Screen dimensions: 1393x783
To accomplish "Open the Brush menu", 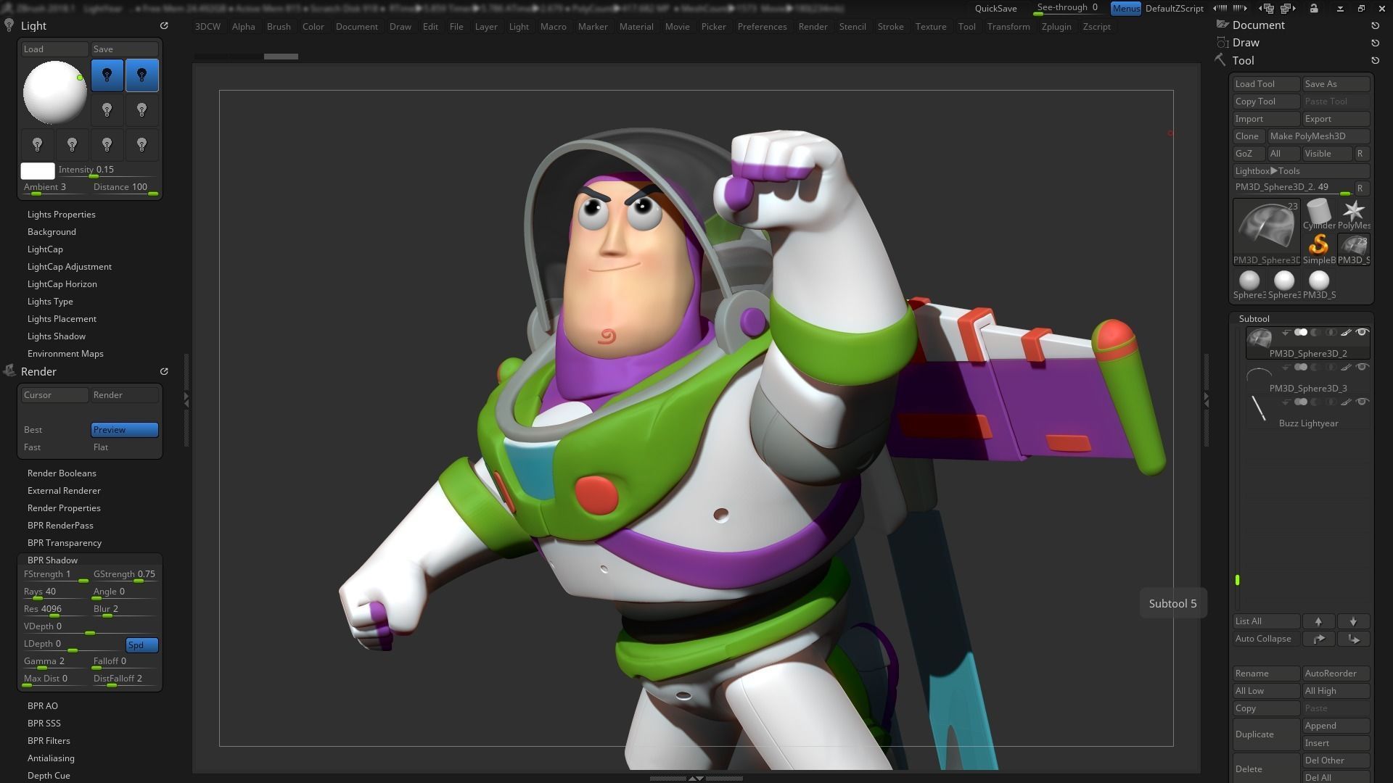I will (279, 26).
